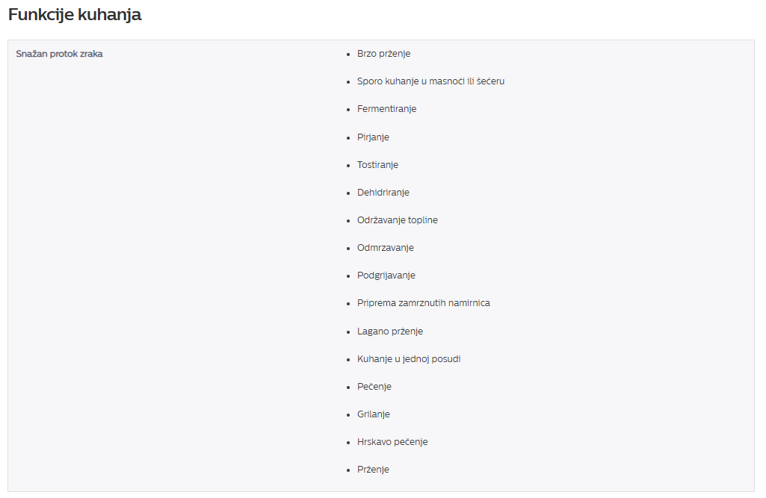Viewport: 766px width, 498px height.
Task: Click the Lagano prženje item
Action: 390,332
